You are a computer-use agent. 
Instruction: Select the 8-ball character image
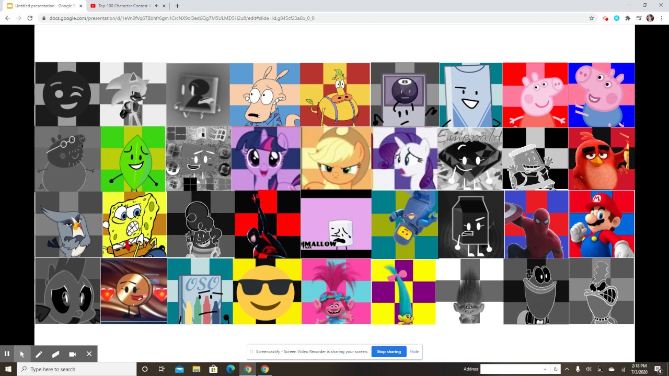coord(405,95)
